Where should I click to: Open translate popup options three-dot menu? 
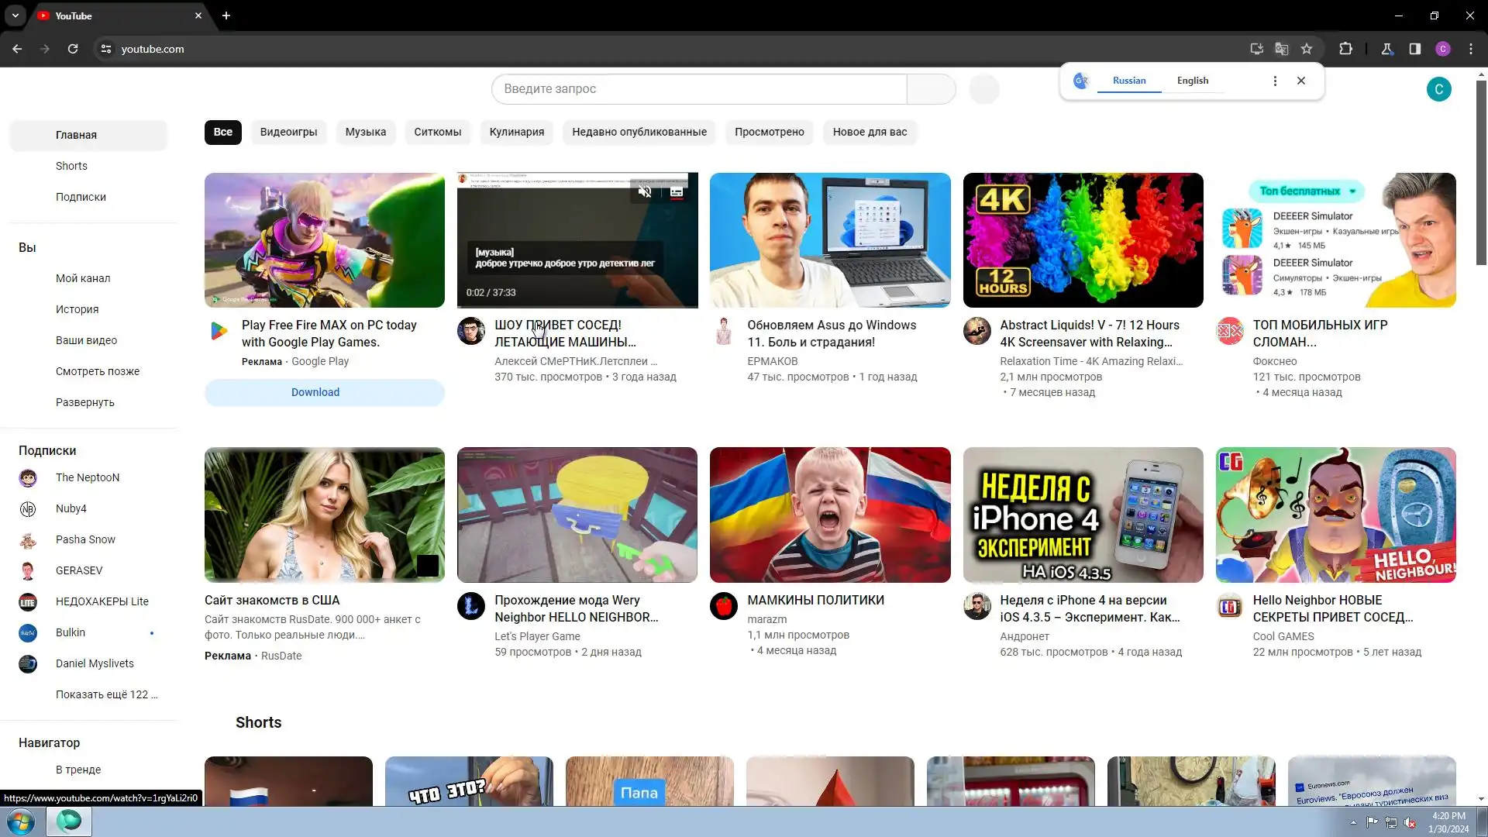coord(1275,81)
